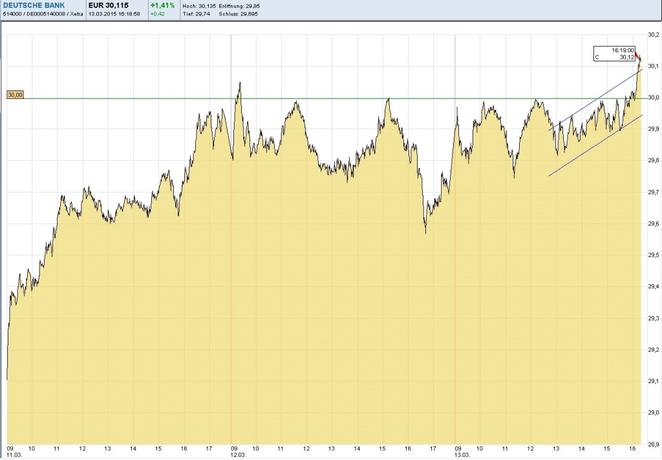Click the 30,2 price axis label
This screenshot has height=460, width=662.
[x=654, y=35]
